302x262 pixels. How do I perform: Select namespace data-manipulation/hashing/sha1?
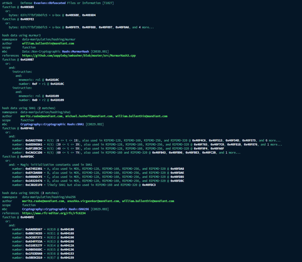(x=46, y=112)
